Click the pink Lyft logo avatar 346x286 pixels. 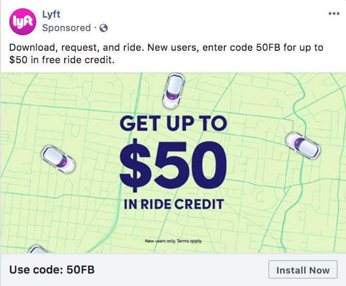[23, 22]
